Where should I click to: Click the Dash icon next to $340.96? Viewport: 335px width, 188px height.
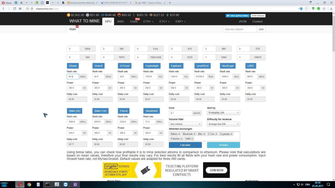tap(103, 15)
